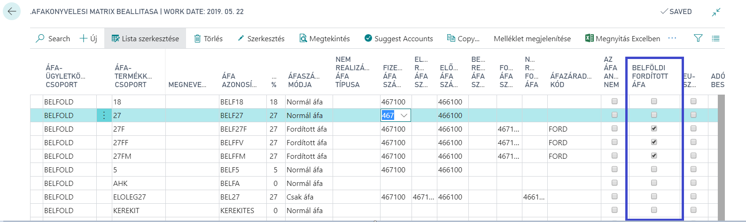746x222 pixels.
Task: Toggle the list details pane icon
Action: pos(715,38)
